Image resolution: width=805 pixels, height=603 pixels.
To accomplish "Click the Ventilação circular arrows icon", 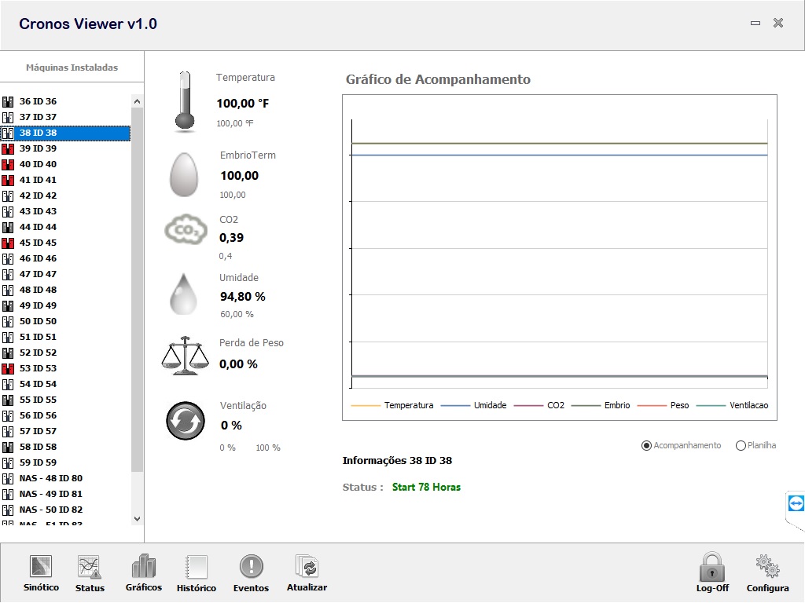I will [x=186, y=422].
